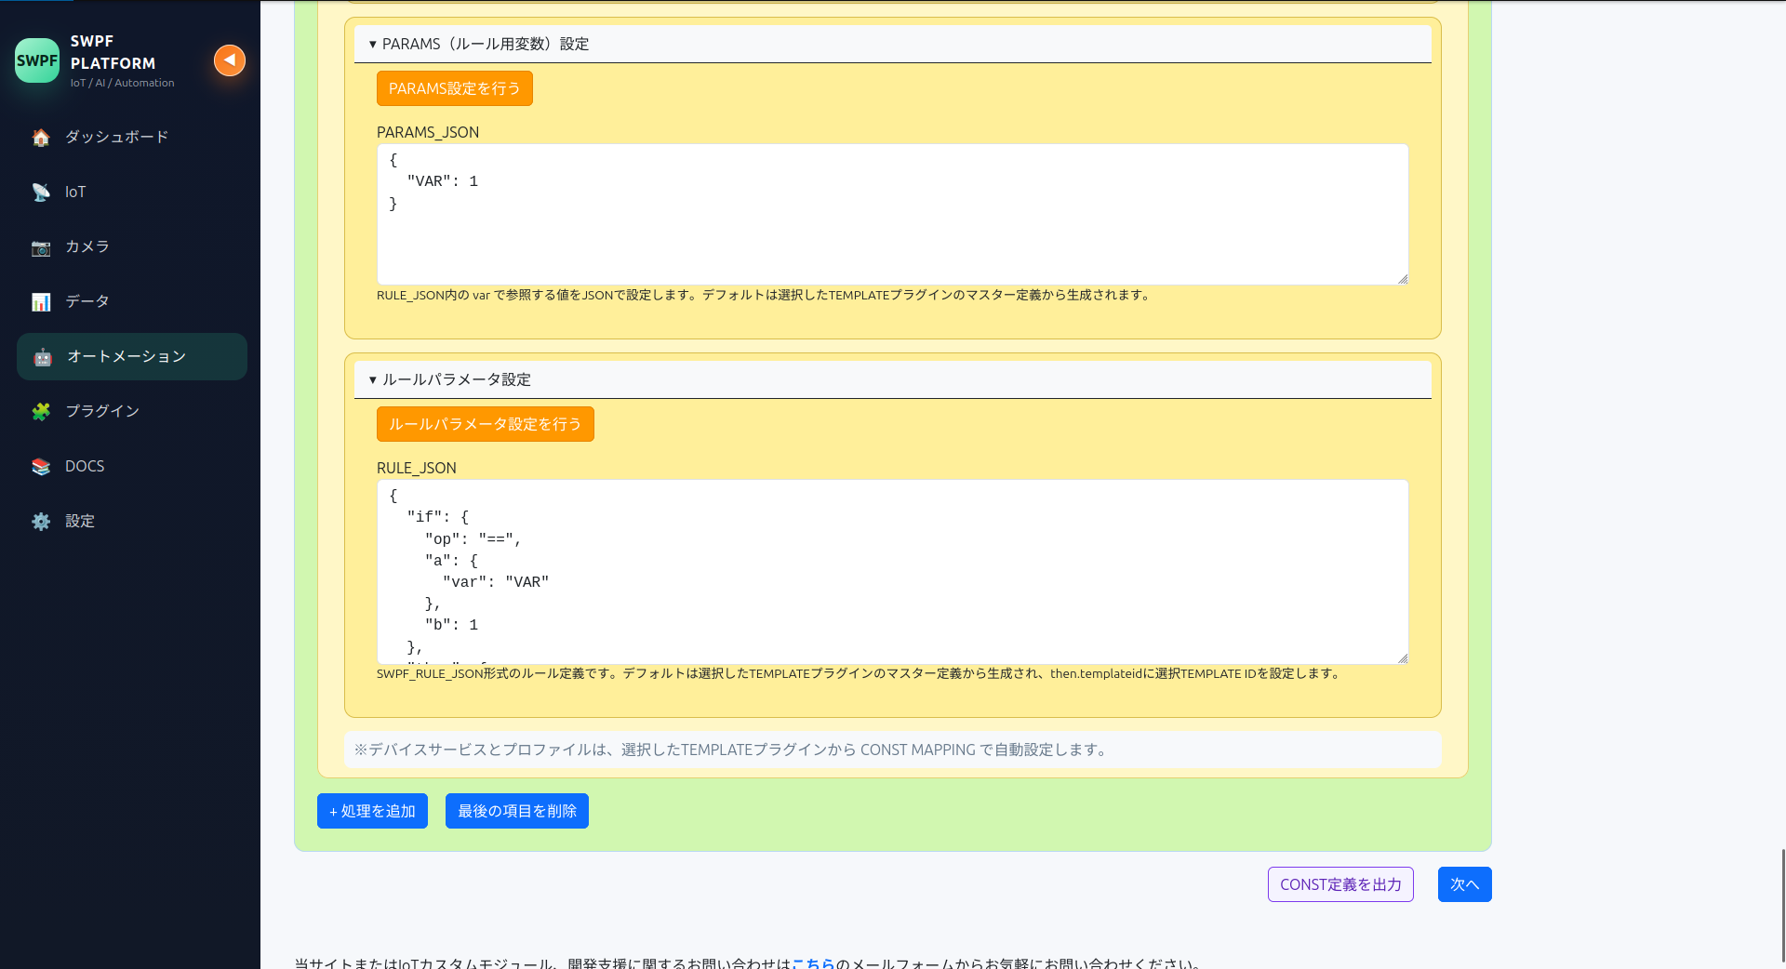The width and height of the screenshot is (1786, 969).
Task: Click the SWPF logo icon
Action: [x=37, y=60]
